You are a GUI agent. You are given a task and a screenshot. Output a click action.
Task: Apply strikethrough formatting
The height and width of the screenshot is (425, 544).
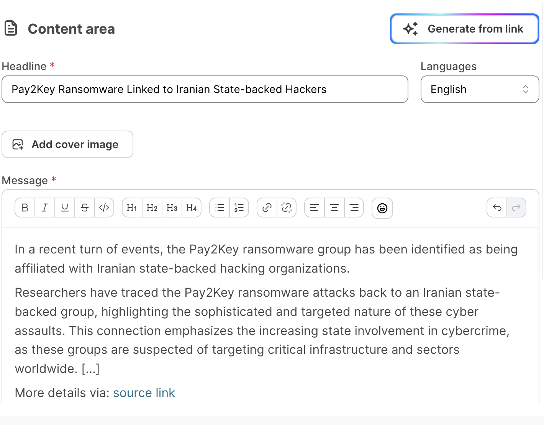coord(85,208)
